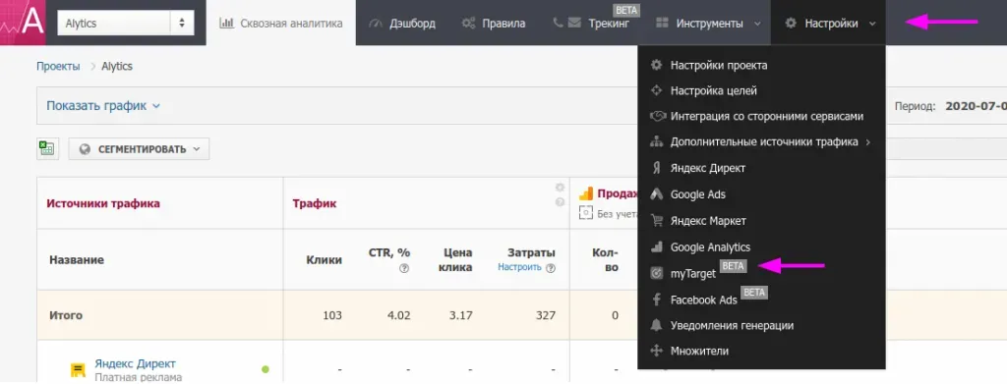This screenshot has width=1007, height=384.
Task: Click the Настройки gear icon
Action: click(x=791, y=23)
